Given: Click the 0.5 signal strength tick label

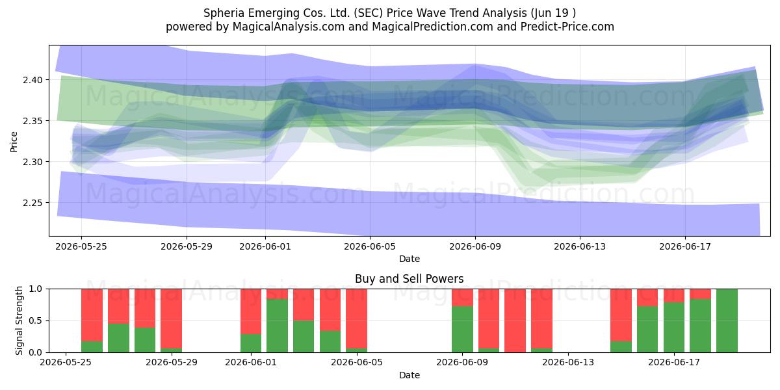Looking at the screenshot, I should 36,320.
